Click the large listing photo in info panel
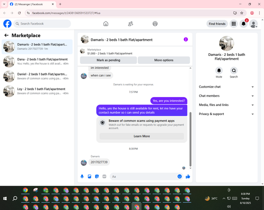Viewport: 264px width, 210px height. (x=227, y=43)
